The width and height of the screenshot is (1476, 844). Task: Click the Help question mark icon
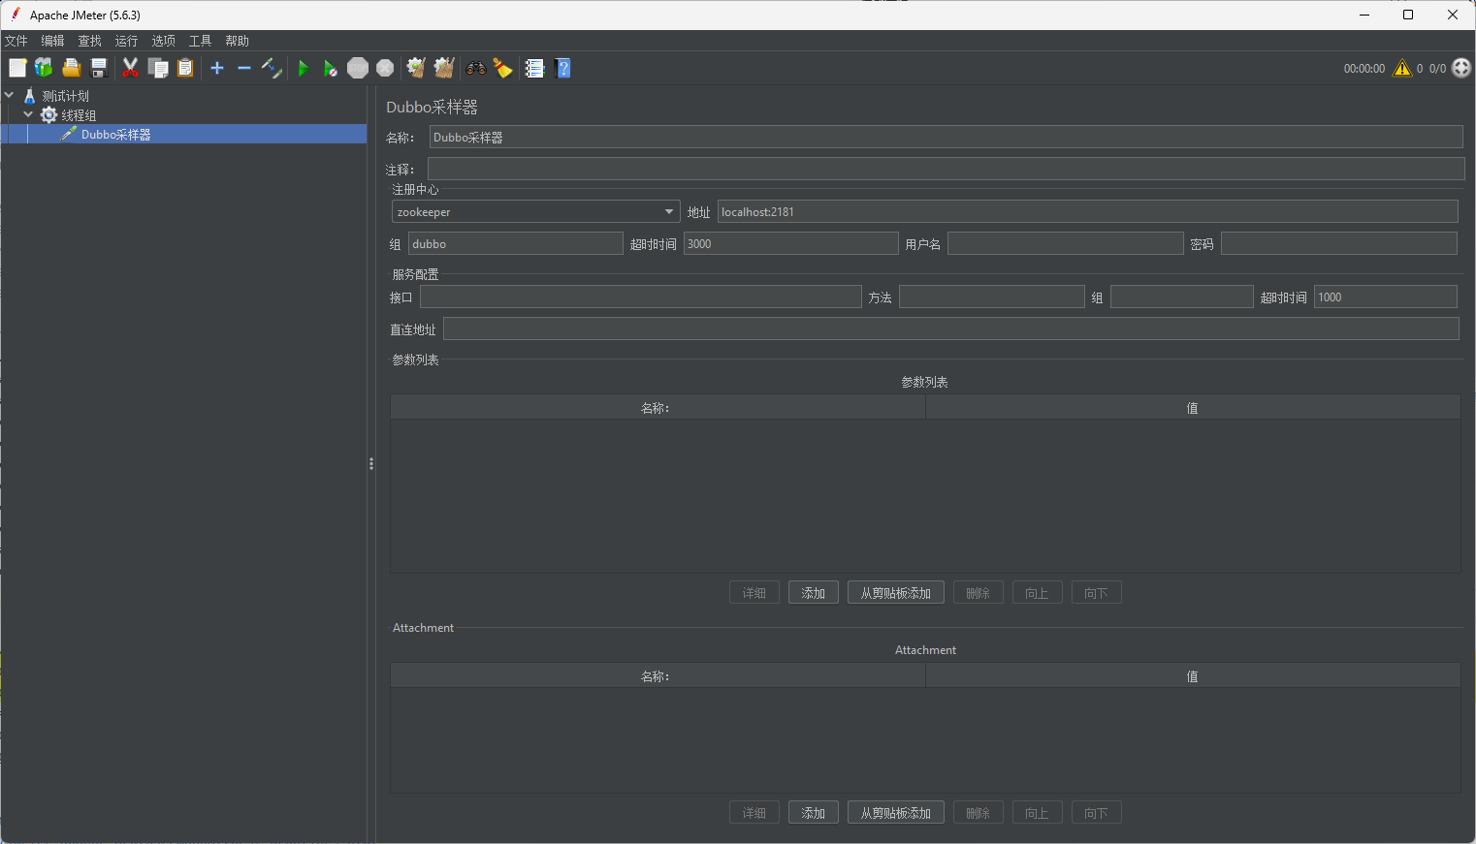click(x=562, y=68)
